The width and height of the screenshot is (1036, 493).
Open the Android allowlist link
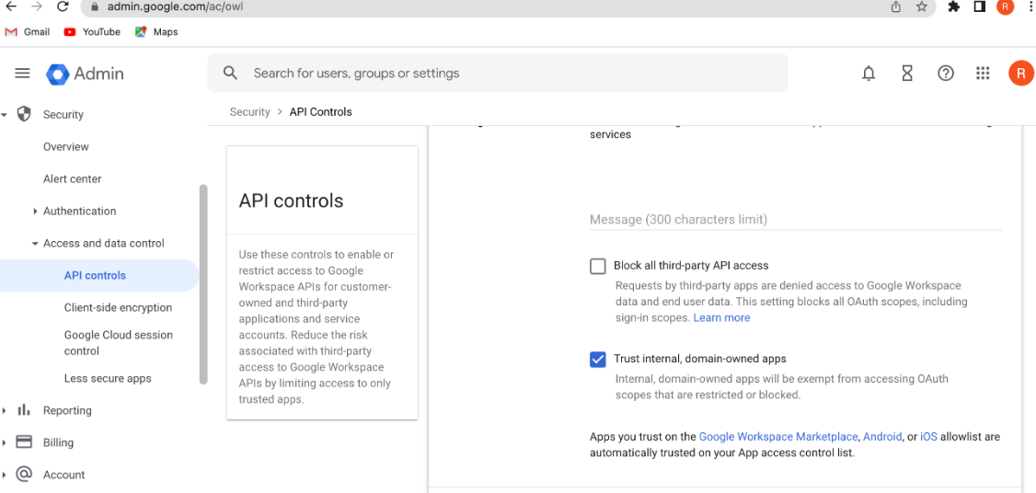[882, 437]
